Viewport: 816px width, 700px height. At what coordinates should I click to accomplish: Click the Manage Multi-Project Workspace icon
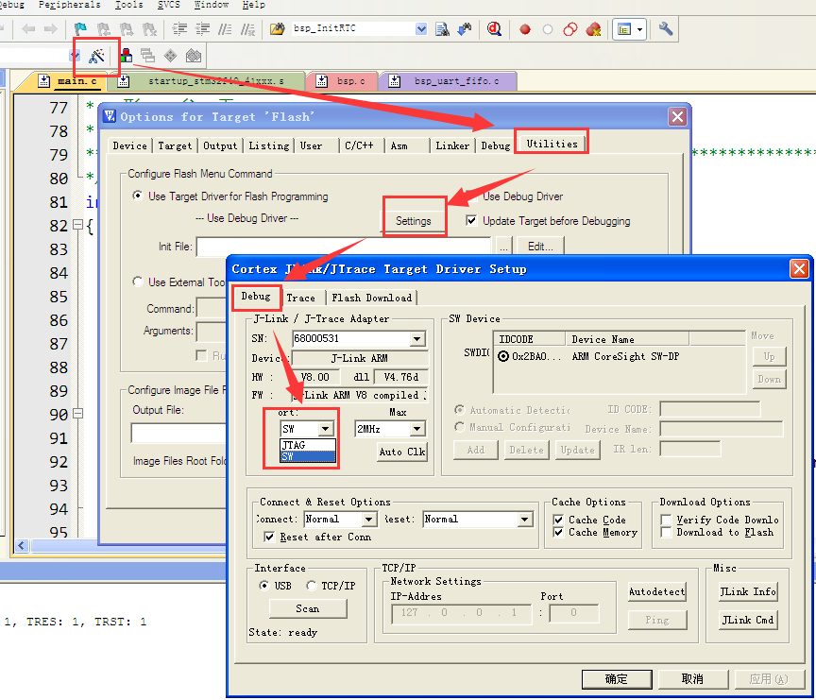pyautogui.click(x=147, y=55)
